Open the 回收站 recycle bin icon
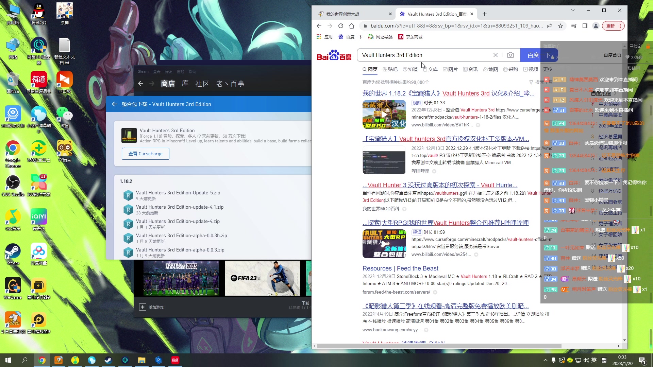653x367 pixels. click(13, 82)
